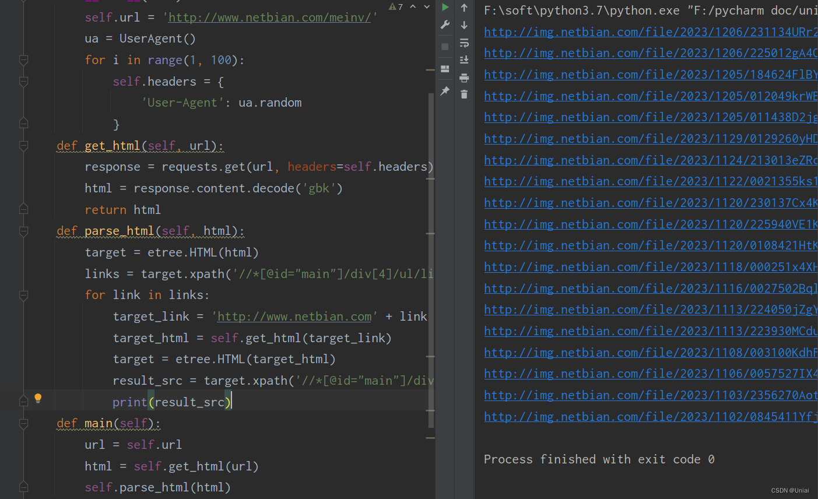Go to previous highlighted problem chevron
The width and height of the screenshot is (818, 499).
[413, 7]
